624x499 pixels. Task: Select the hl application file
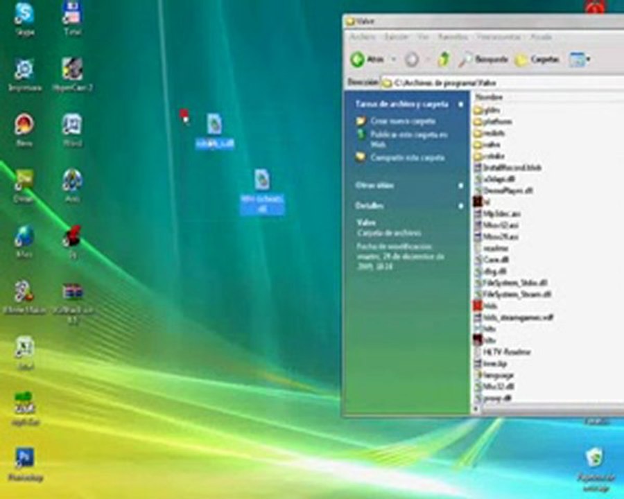coord(482,202)
